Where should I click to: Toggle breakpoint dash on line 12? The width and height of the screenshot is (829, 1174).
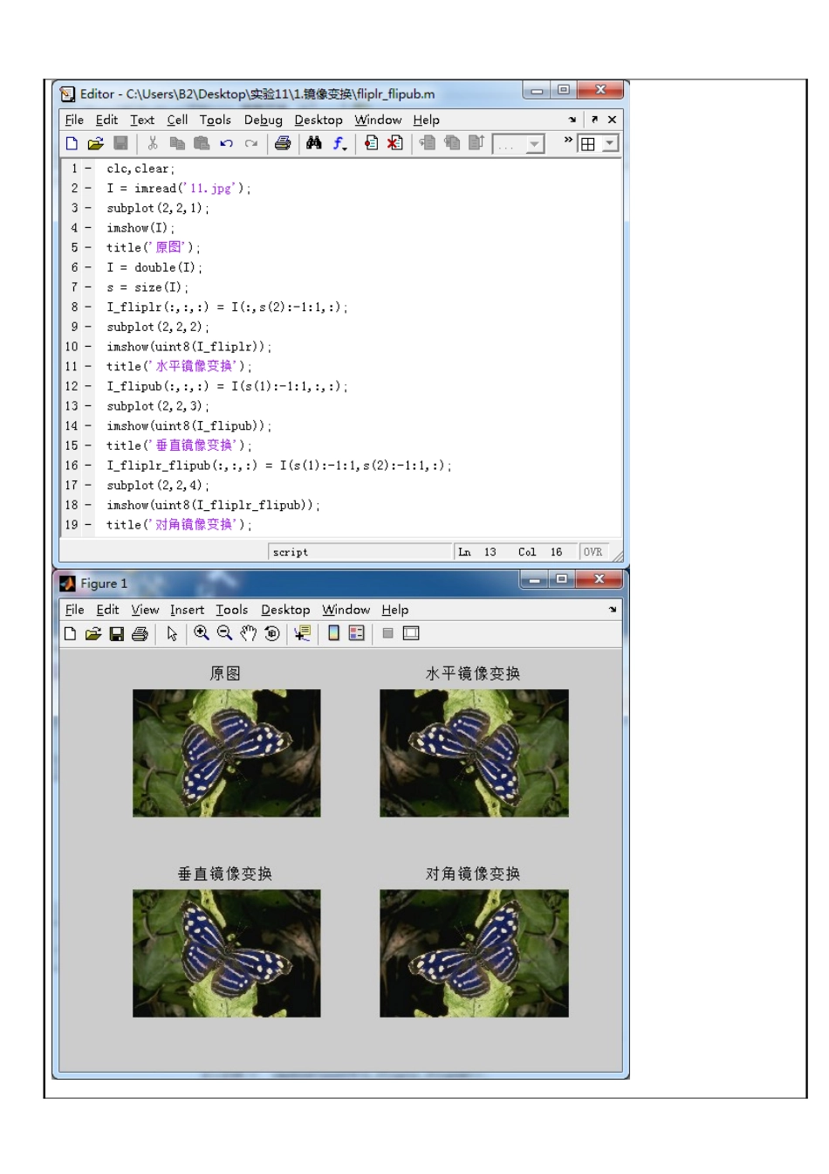(x=88, y=387)
